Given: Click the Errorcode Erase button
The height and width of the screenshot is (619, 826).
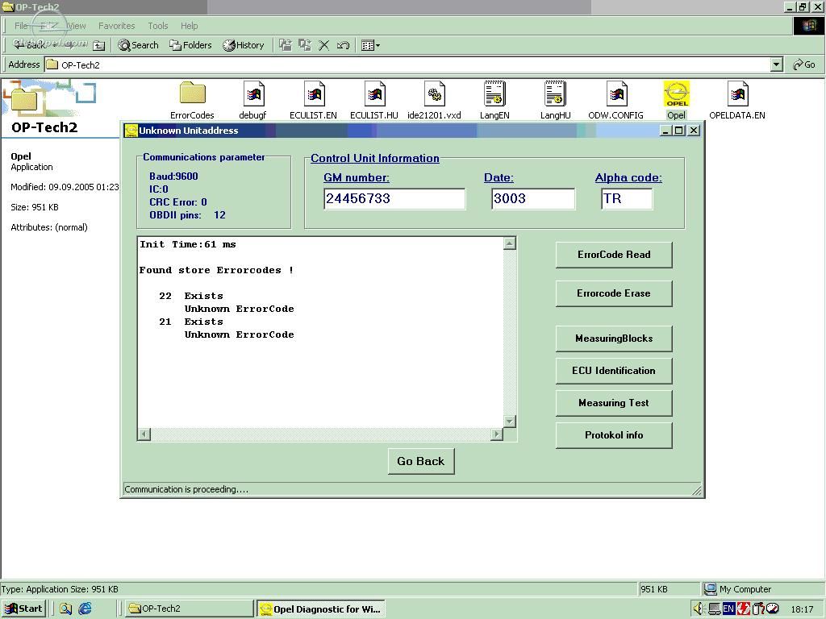Looking at the screenshot, I should 614,293.
